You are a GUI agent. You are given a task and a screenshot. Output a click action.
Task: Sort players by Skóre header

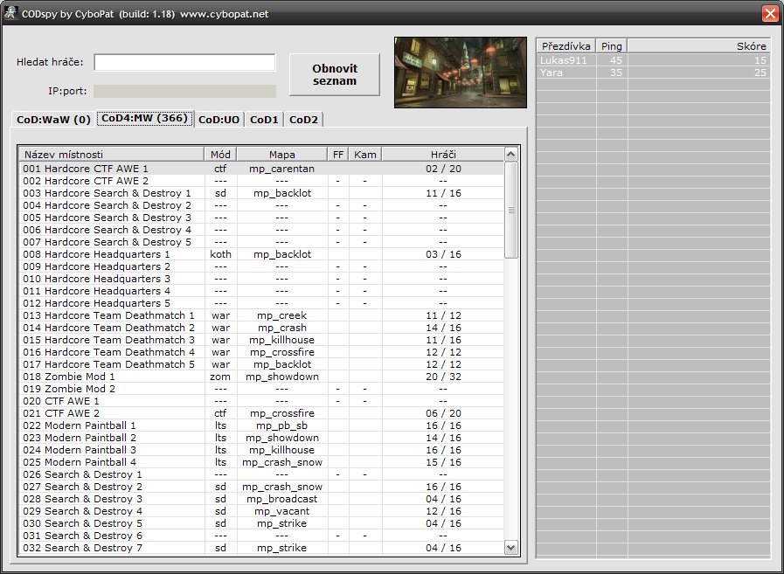pos(698,46)
